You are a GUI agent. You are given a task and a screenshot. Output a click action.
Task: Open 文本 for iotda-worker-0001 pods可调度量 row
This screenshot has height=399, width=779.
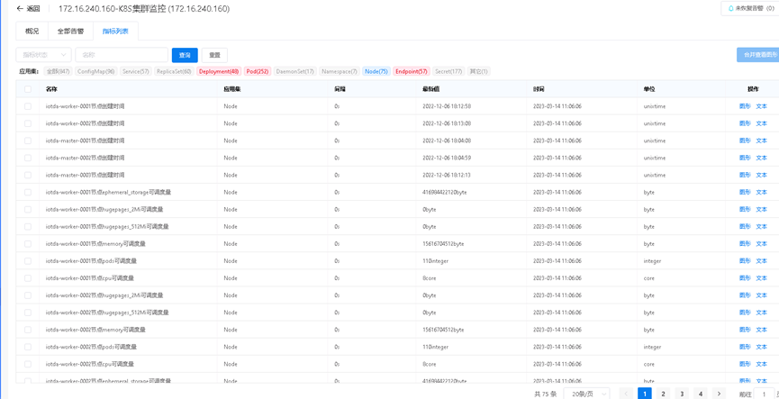761,261
